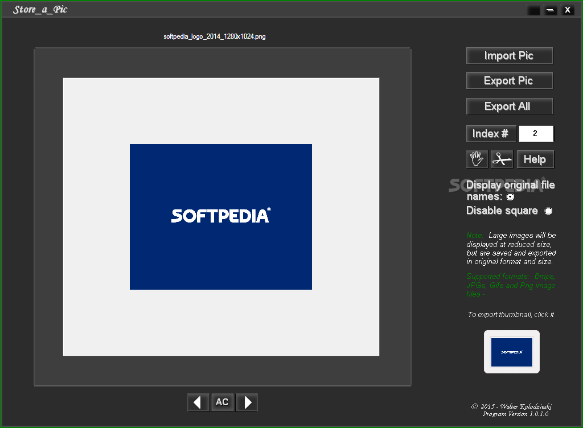Click the Export All button
This screenshot has width=583, height=428.
coord(510,106)
